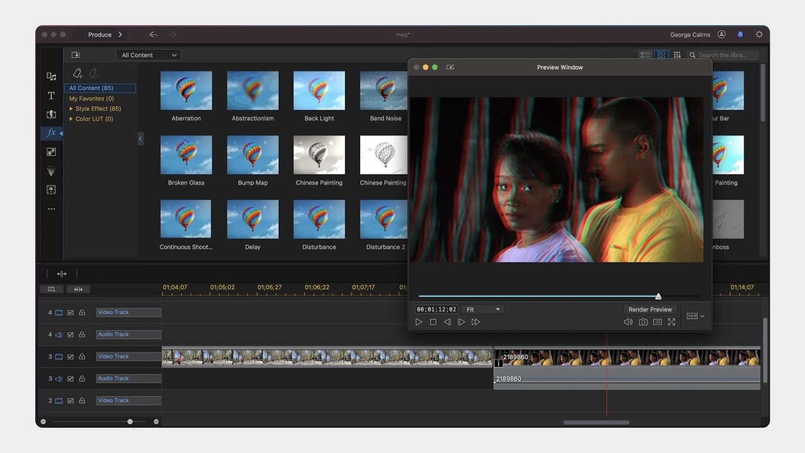Viewport: 805px width, 453px height.
Task: Open the settings gear icon
Action: [x=759, y=35]
